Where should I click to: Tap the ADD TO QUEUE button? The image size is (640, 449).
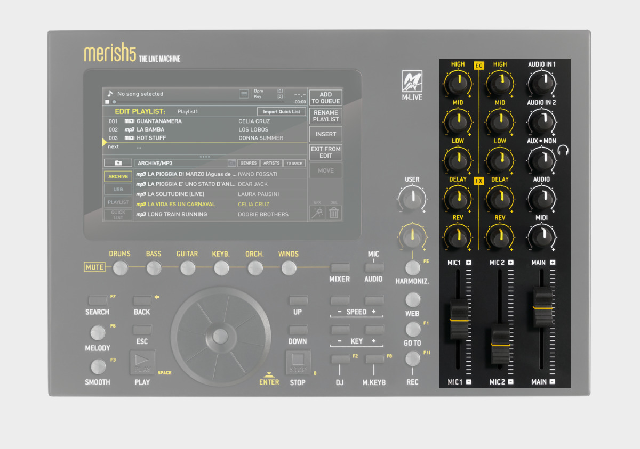[x=325, y=98]
